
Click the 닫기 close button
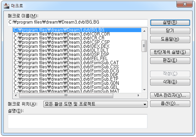170,31
